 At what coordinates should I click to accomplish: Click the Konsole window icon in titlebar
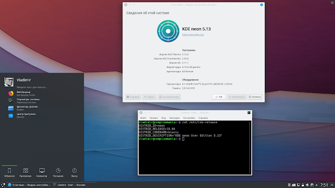click(249, 113)
